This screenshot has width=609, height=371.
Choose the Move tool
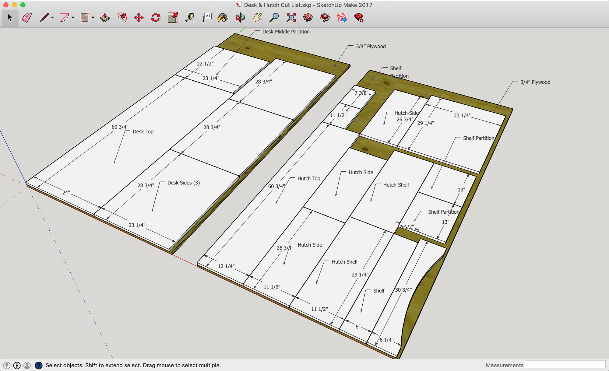click(139, 18)
